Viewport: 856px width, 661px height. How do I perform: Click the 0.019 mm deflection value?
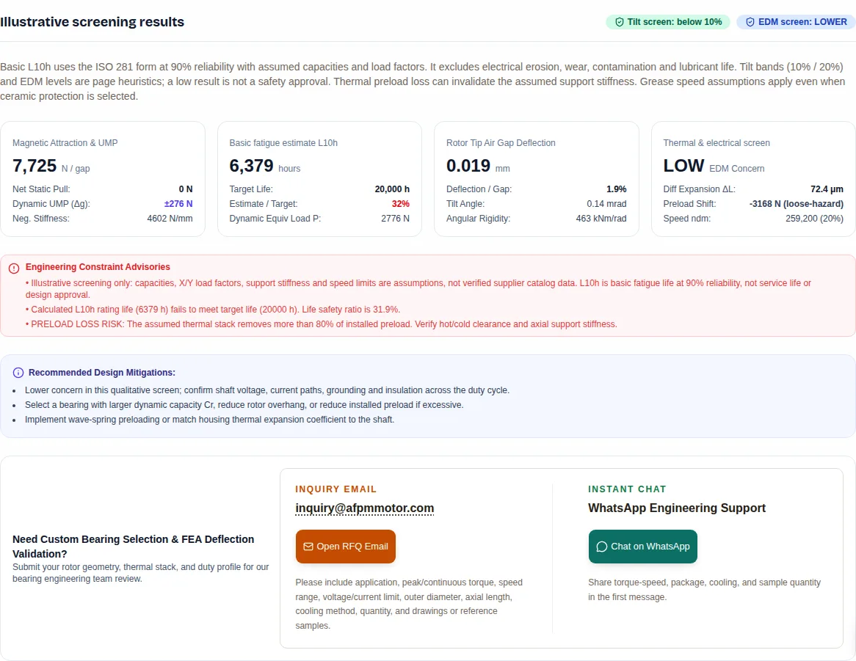tap(478, 166)
